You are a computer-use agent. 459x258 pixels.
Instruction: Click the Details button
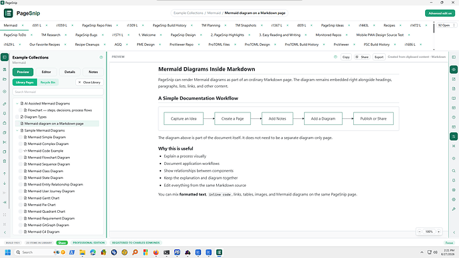pos(70,72)
